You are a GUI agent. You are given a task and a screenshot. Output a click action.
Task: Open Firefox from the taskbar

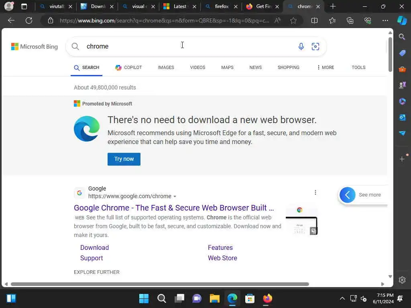click(x=267, y=298)
